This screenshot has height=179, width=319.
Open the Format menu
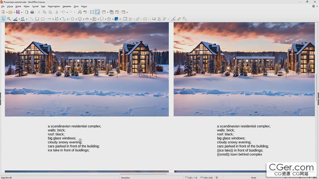[x=35, y=6]
